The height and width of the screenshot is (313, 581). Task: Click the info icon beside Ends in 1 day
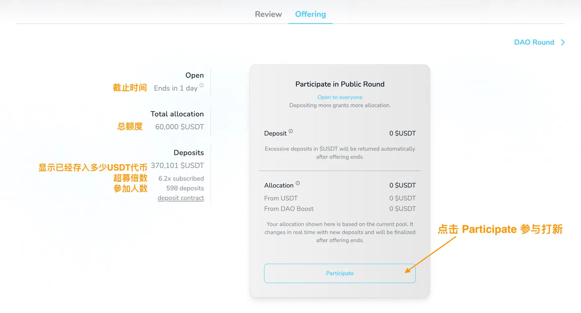click(x=201, y=86)
